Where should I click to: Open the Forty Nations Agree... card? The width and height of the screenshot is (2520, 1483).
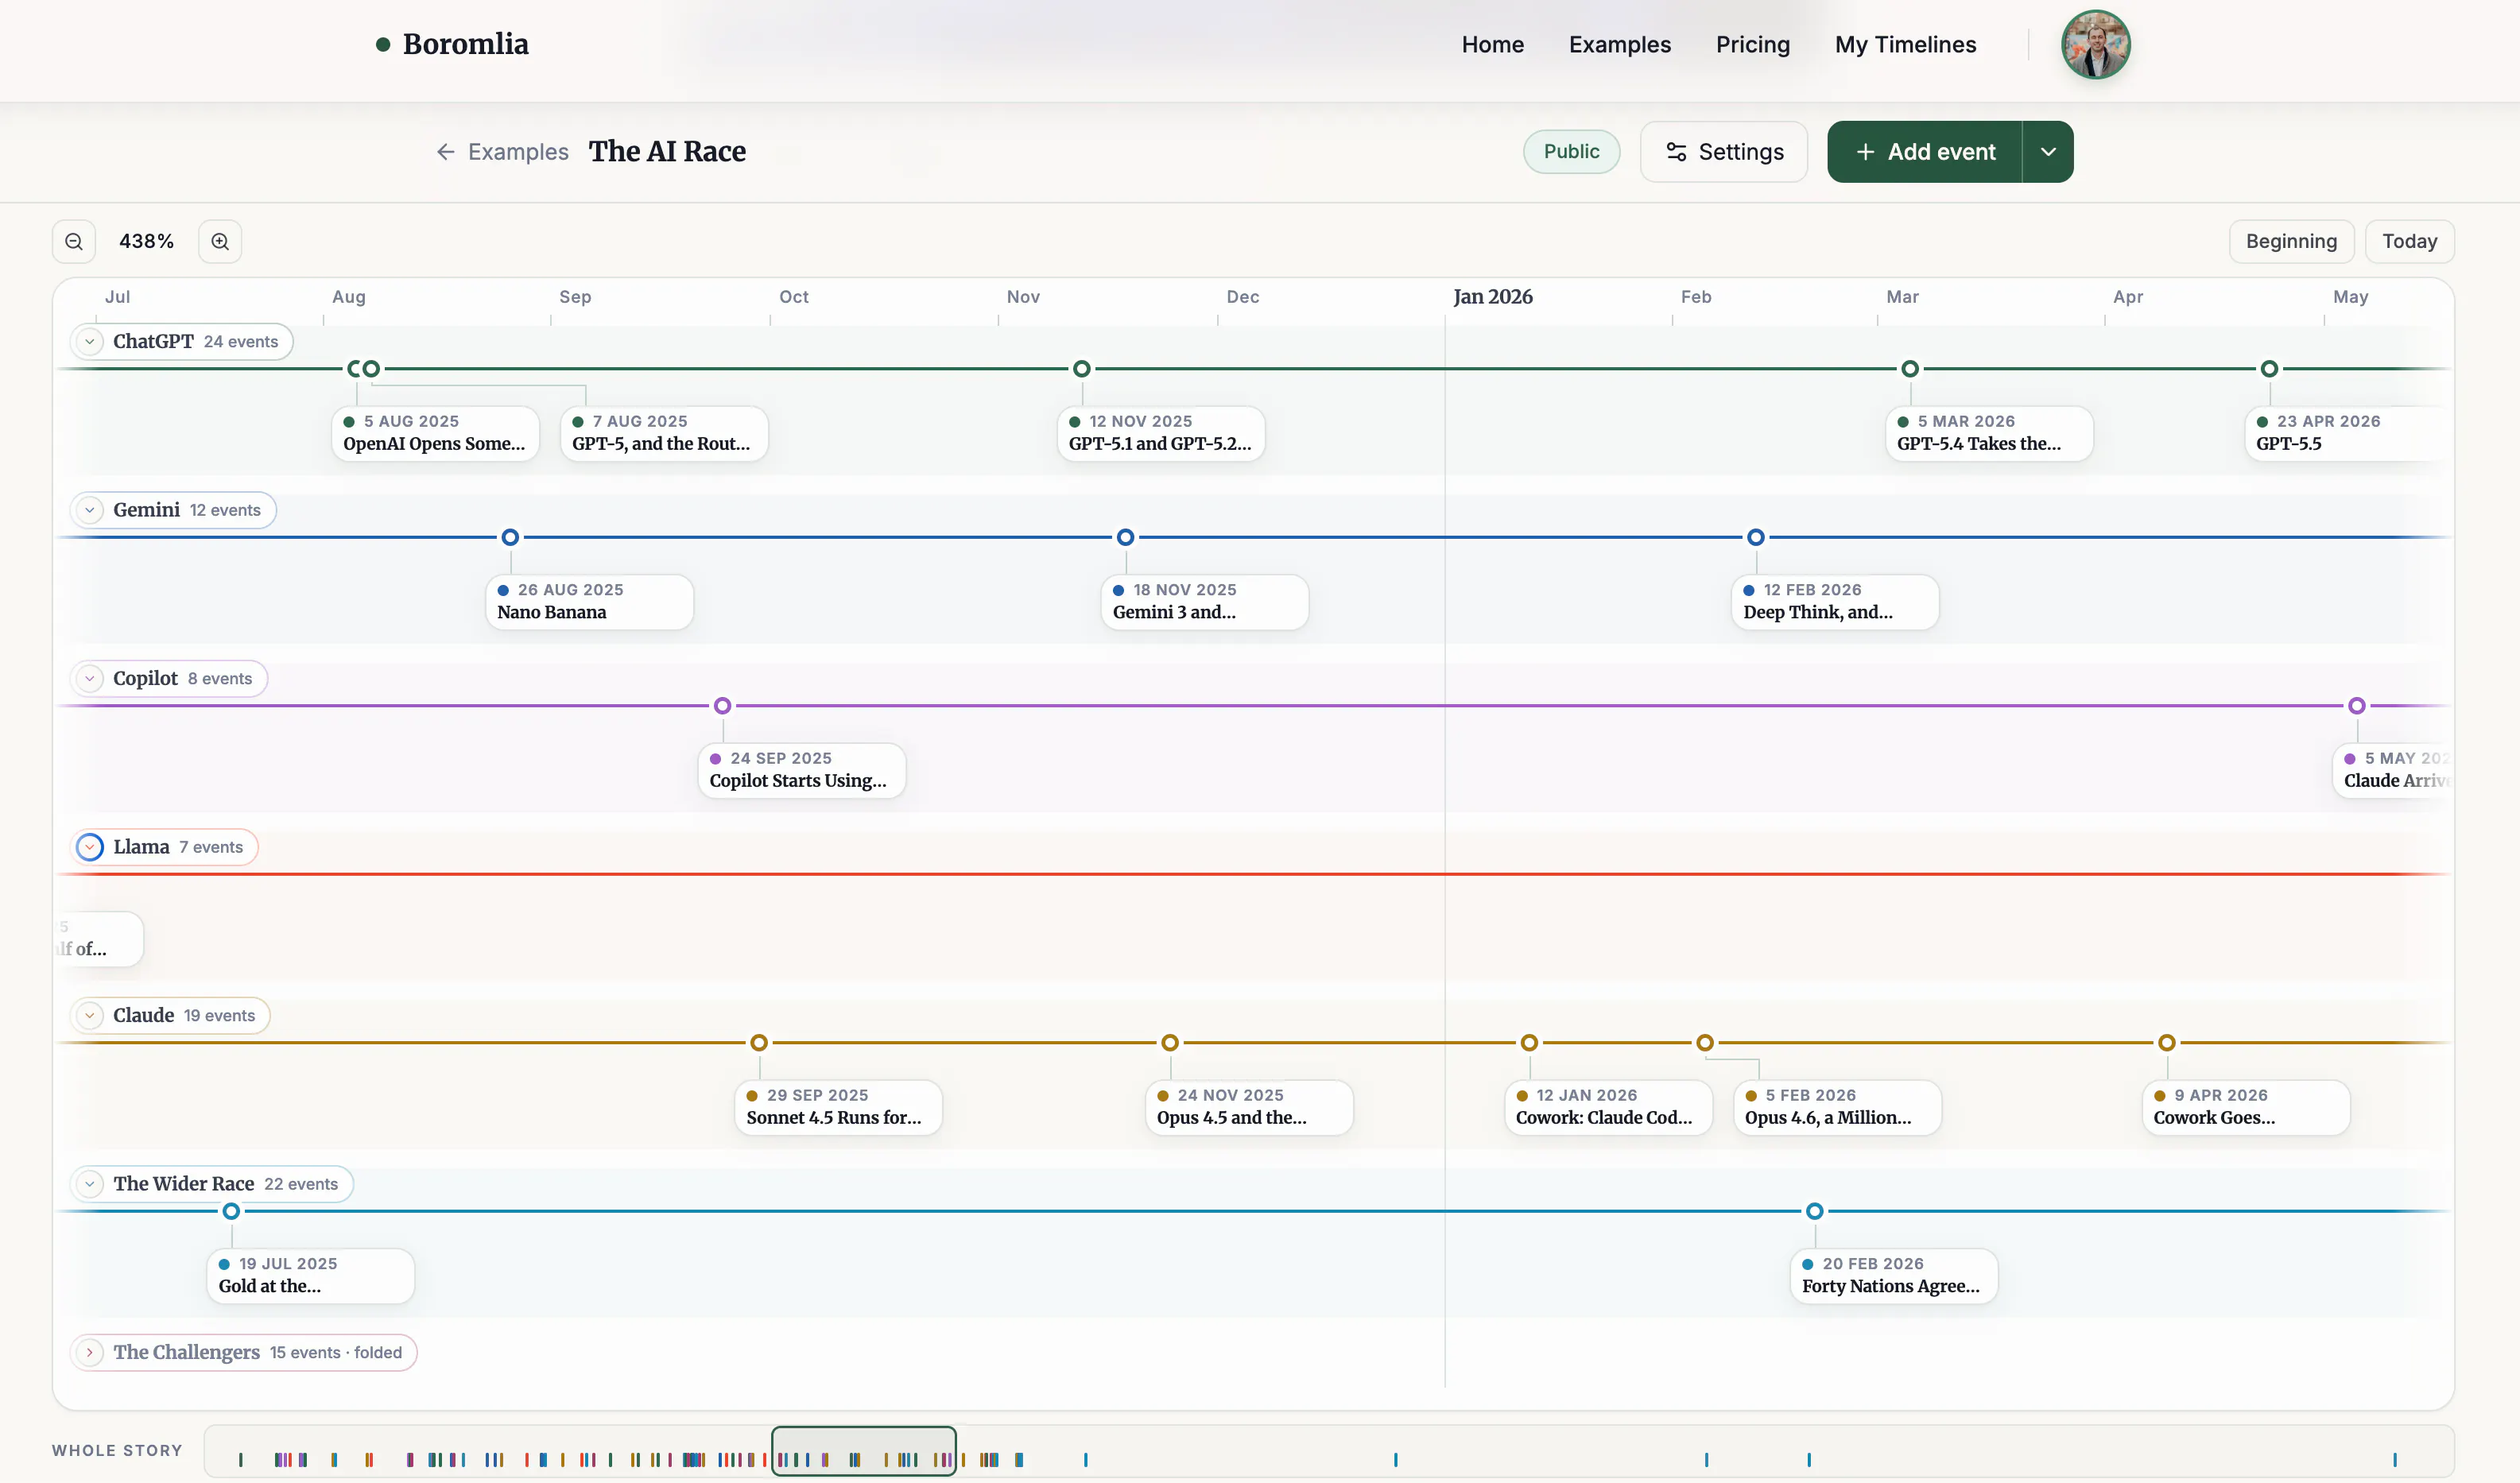(1894, 1276)
